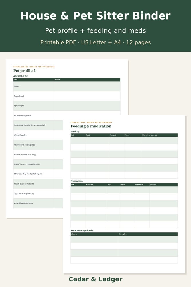The height and width of the screenshot is (287, 191).
Task: Click 'Leash / harness / carrier location' row
Action: pyautogui.click(x=38, y=164)
